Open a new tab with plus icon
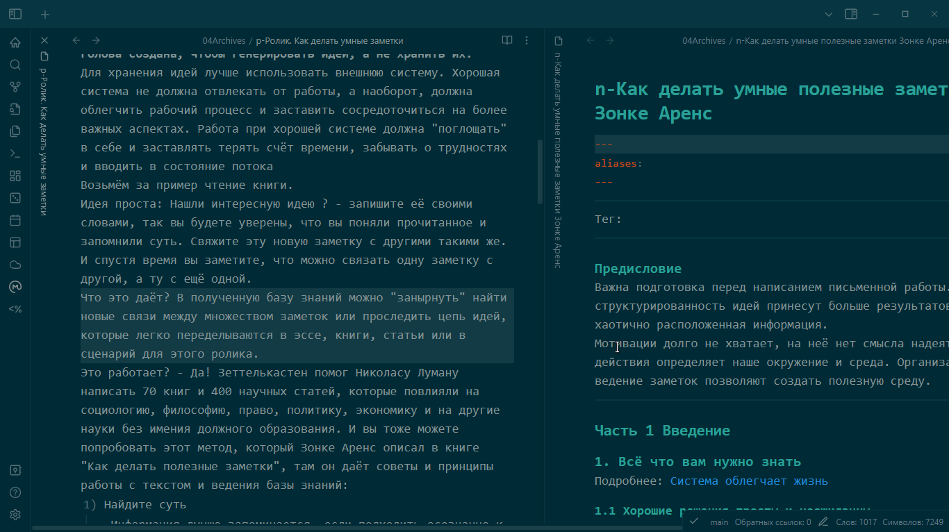The width and height of the screenshot is (949, 532). tap(45, 14)
